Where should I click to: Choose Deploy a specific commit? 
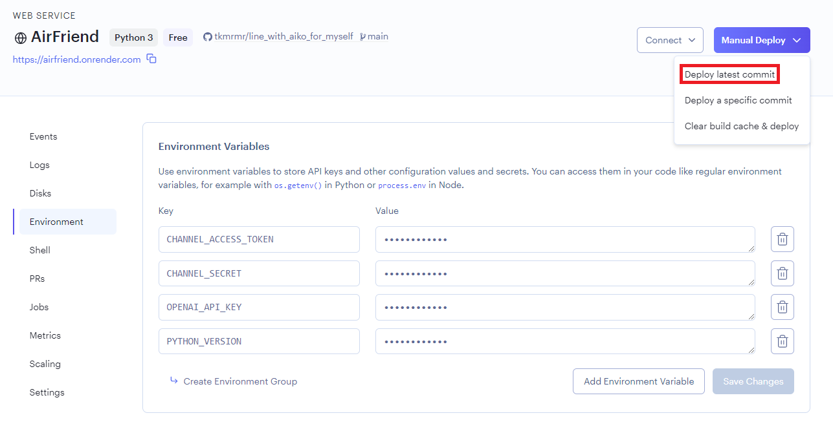click(739, 100)
